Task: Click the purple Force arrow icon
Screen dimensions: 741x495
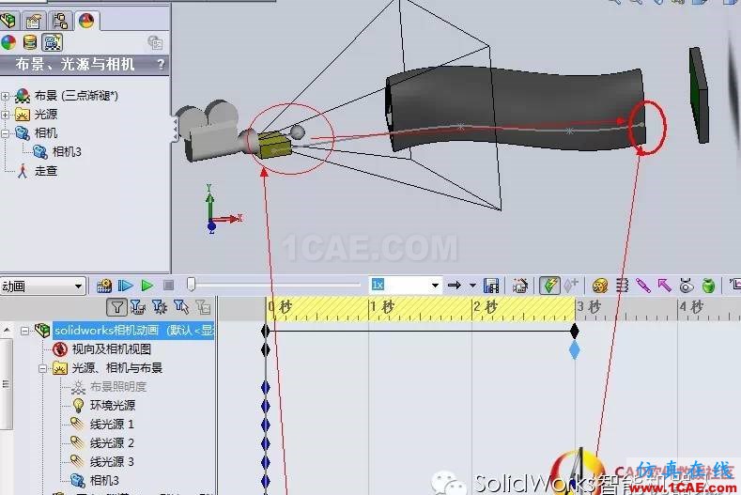Action: point(664,286)
